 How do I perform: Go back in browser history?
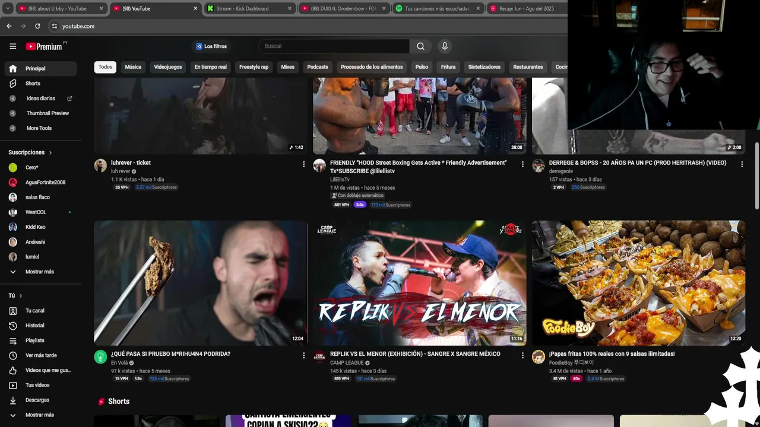coord(9,26)
